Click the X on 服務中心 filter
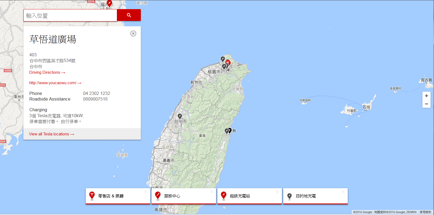Viewport: 434px width, 215px height. [211, 192]
